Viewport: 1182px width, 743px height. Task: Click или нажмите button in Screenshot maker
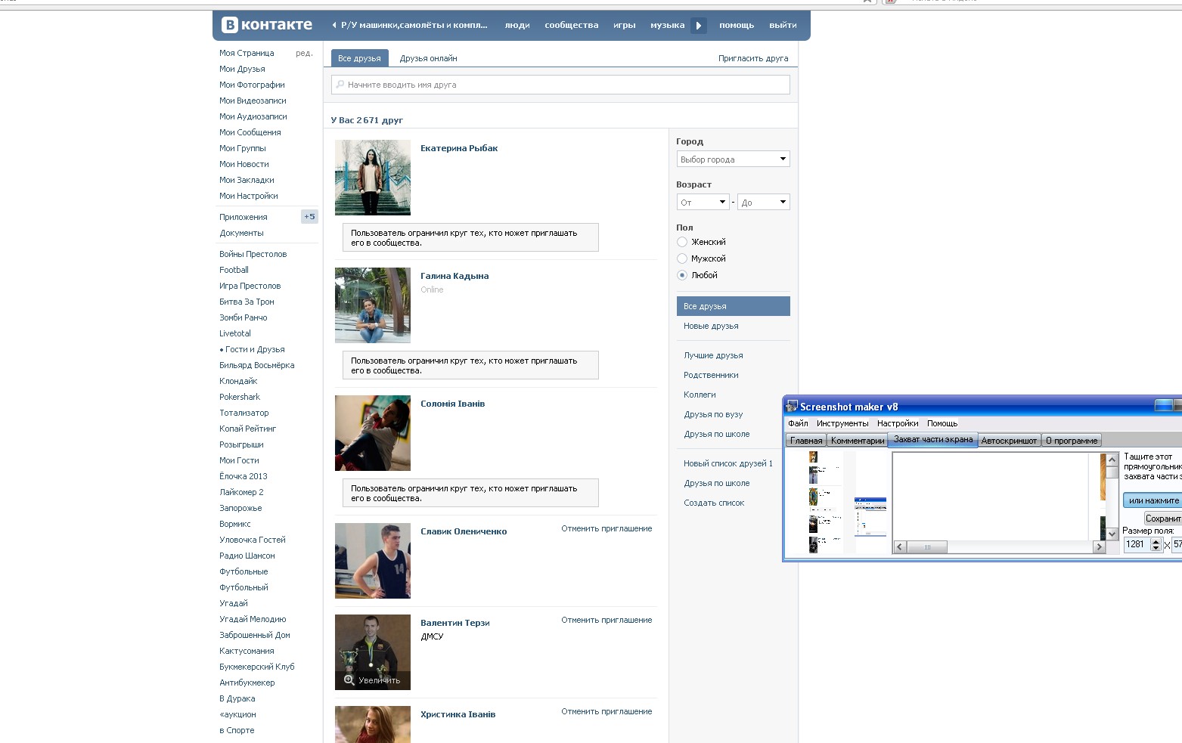(1153, 500)
